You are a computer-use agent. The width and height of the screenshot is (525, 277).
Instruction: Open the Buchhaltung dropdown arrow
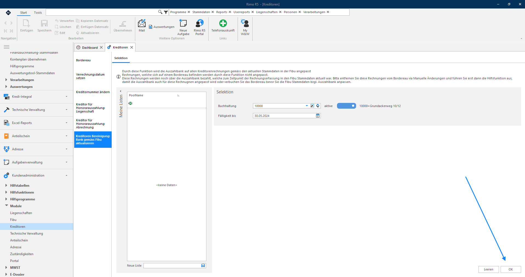307,106
